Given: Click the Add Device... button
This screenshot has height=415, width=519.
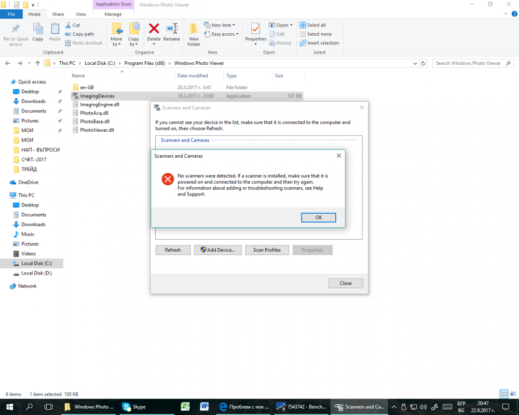Looking at the screenshot, I should 218,250.
